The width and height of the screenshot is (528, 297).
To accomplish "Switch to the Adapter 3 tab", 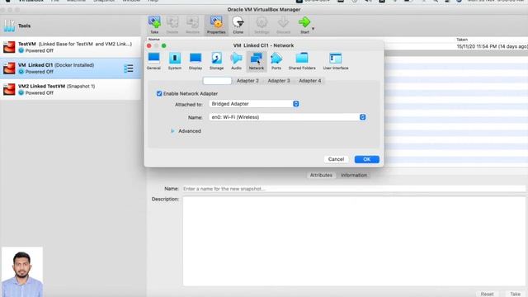I will click(279, 81).
